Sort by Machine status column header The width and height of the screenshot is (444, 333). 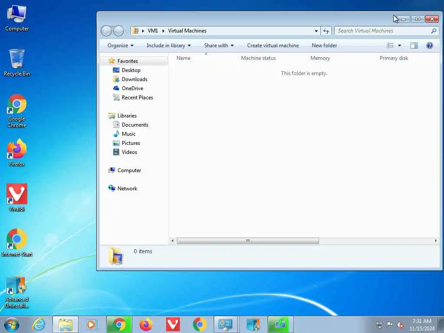click(273, 58)
